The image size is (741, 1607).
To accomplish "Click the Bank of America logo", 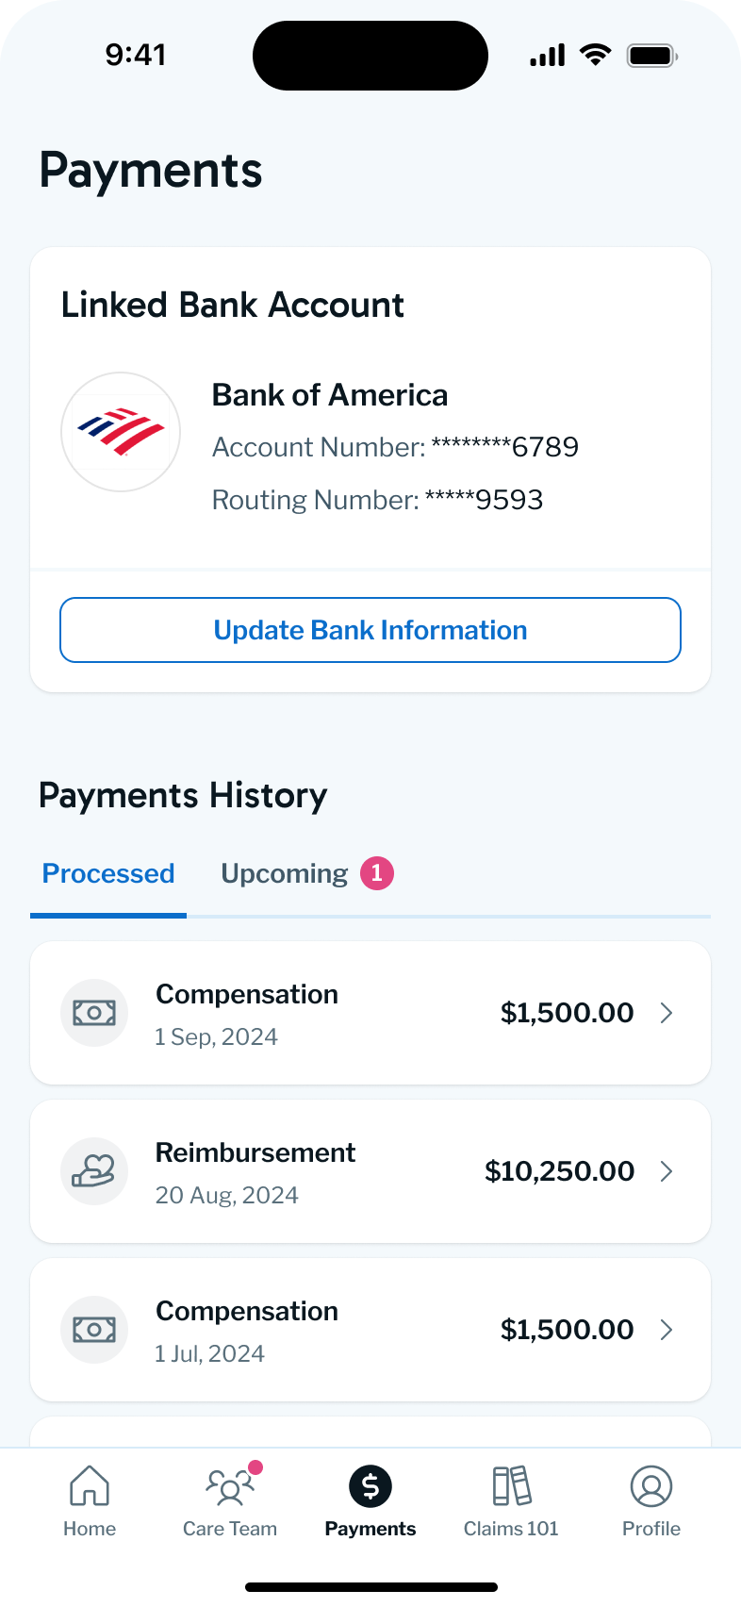I will (121, 431).
